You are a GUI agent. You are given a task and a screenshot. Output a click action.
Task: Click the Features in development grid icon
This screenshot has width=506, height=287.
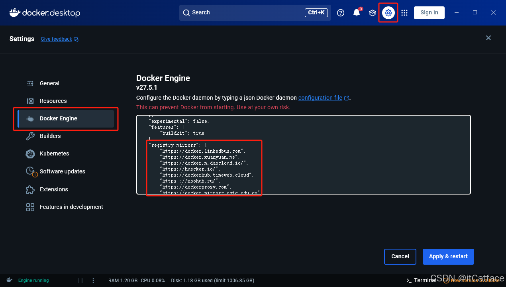(30, 207)
